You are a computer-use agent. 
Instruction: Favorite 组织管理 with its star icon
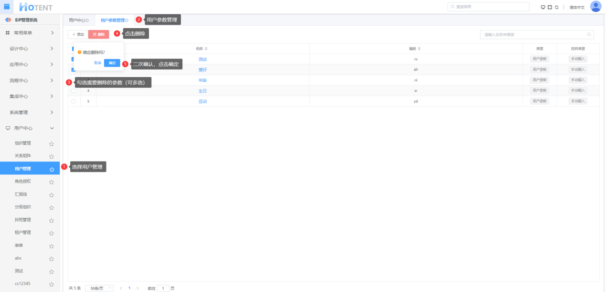52,143
